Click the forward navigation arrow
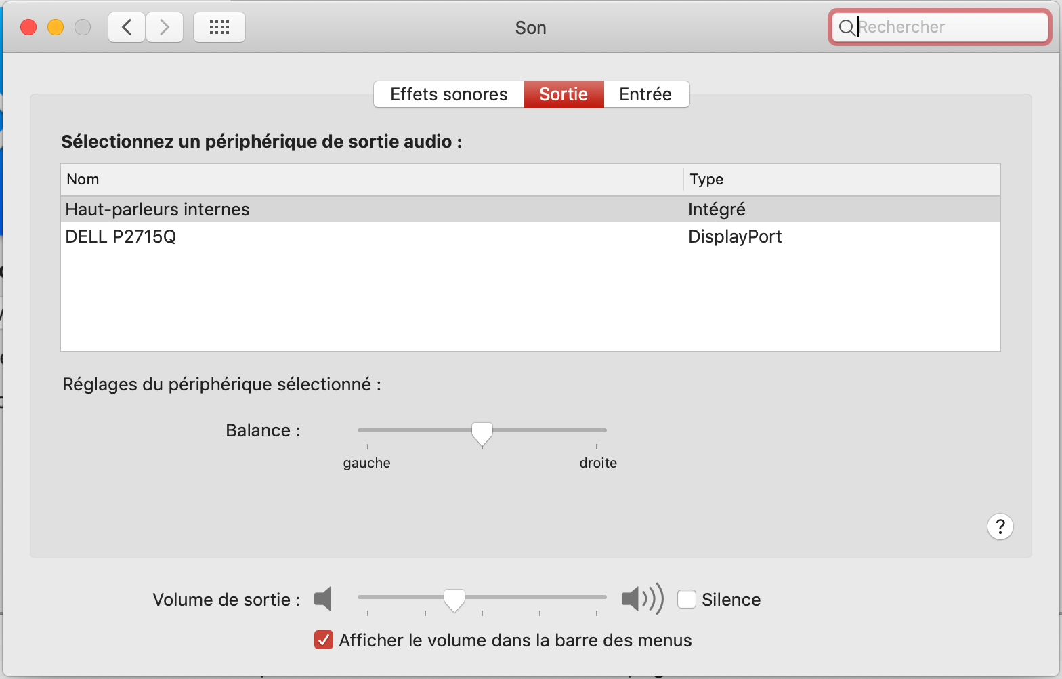 pyautogui.click(x=165, y=28)
